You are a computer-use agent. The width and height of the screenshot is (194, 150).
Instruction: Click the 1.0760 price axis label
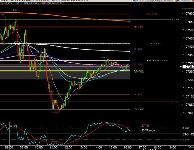click(188, 13)
